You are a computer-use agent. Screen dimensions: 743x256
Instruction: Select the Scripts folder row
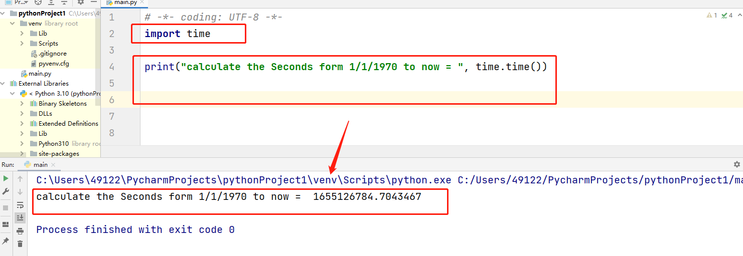[50, 44]
